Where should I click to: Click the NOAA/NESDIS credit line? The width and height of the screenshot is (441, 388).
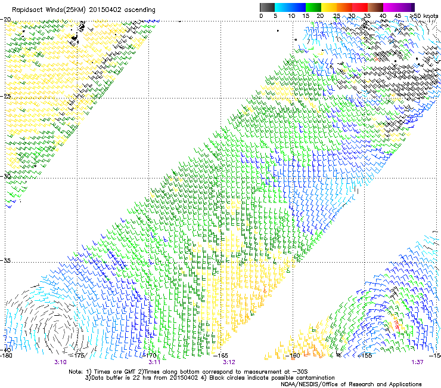pos(351,384)
